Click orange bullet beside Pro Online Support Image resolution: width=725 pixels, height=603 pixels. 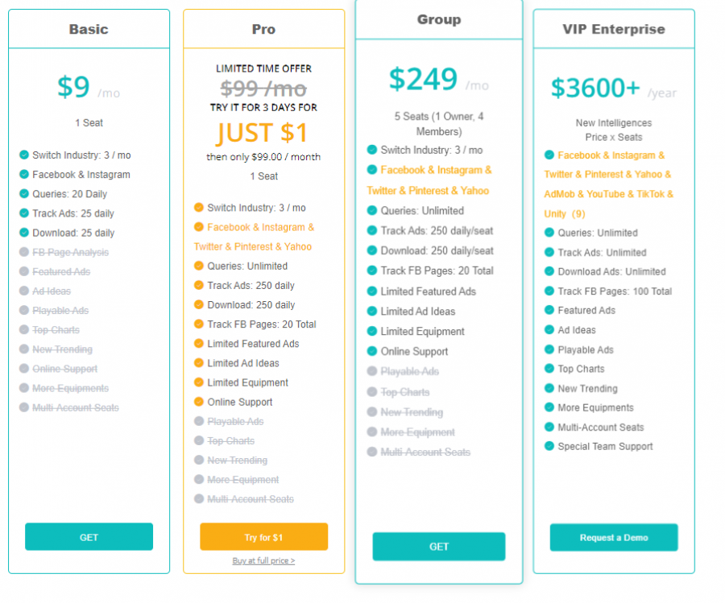pos(199,402)
